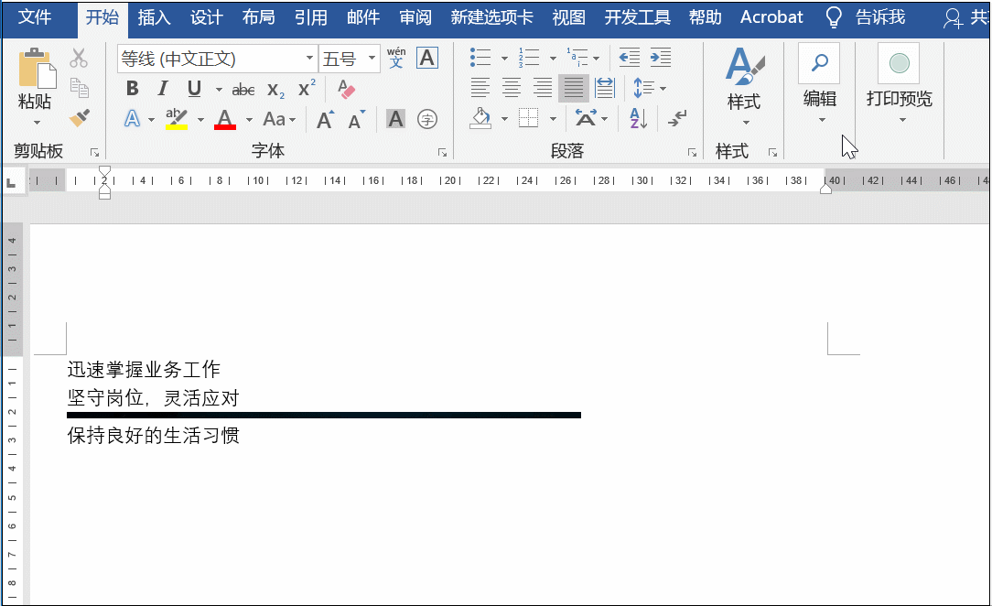Click the Shrink Font icon
Image resolution: width=992 pixels, height=606 pixels.
(x=357, y=119)
